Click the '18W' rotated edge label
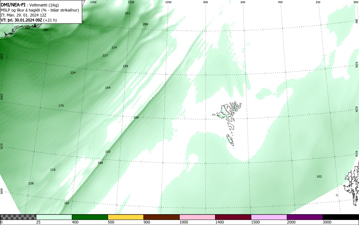This screenshot has height=225, width=359. [1, 97]
